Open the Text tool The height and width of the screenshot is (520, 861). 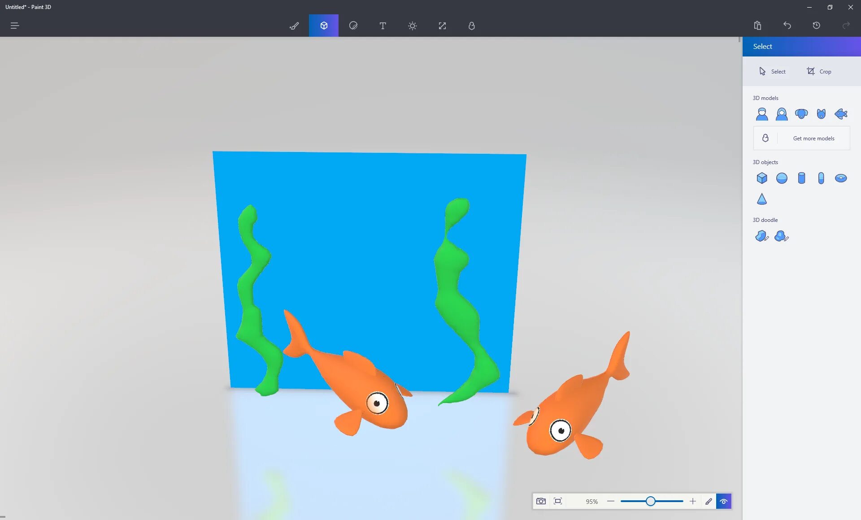coord(383,25)
